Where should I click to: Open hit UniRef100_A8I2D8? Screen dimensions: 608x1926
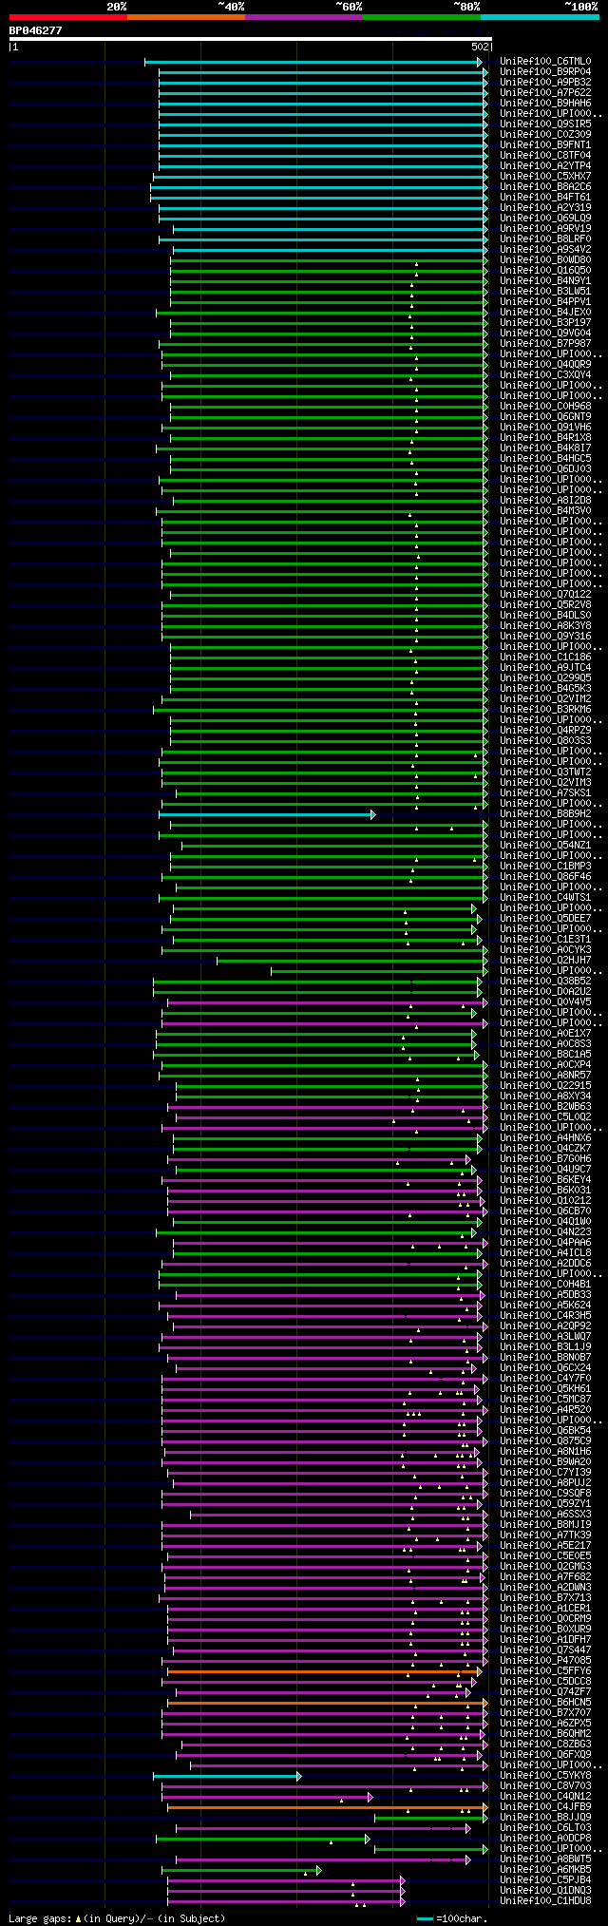[x=545, y=501]
